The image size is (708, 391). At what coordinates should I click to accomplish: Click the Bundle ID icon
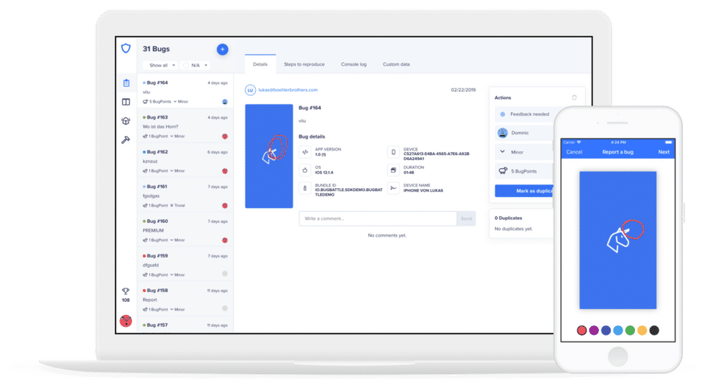click(x=305, y=188)
